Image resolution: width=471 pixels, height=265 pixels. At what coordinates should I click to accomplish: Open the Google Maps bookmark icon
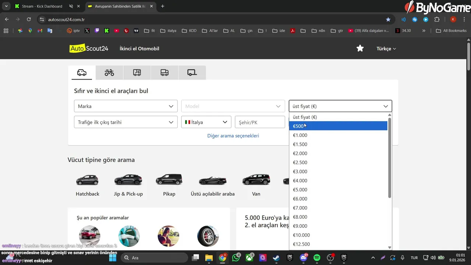[30, 31]
